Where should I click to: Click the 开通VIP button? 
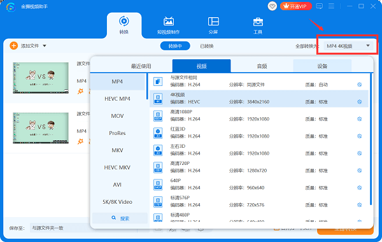(x=296, y=6)
